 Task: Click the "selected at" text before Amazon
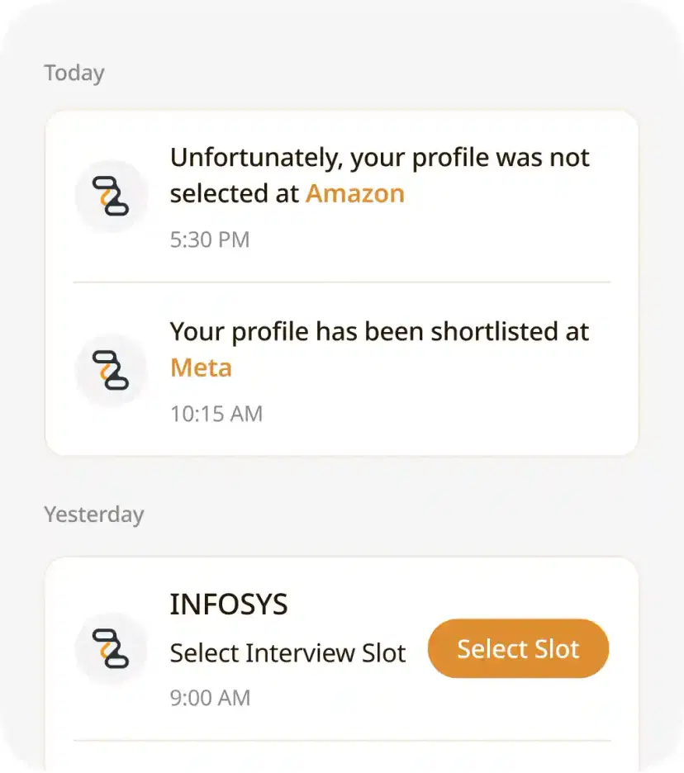tap(235, 193)
